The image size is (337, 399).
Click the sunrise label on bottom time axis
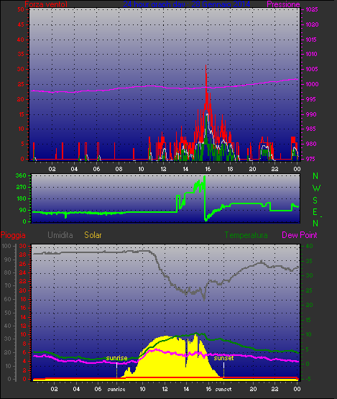(116, 390)
